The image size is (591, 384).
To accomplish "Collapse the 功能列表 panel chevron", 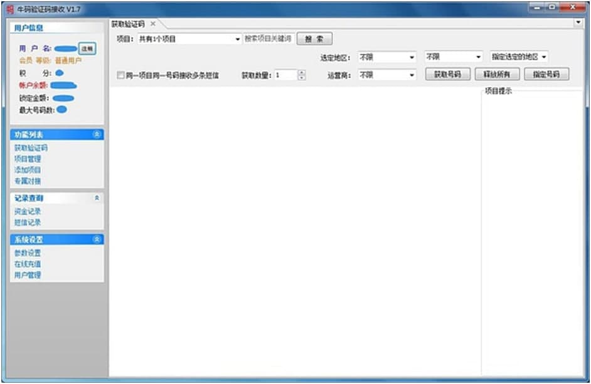I will tap(97, 134).
